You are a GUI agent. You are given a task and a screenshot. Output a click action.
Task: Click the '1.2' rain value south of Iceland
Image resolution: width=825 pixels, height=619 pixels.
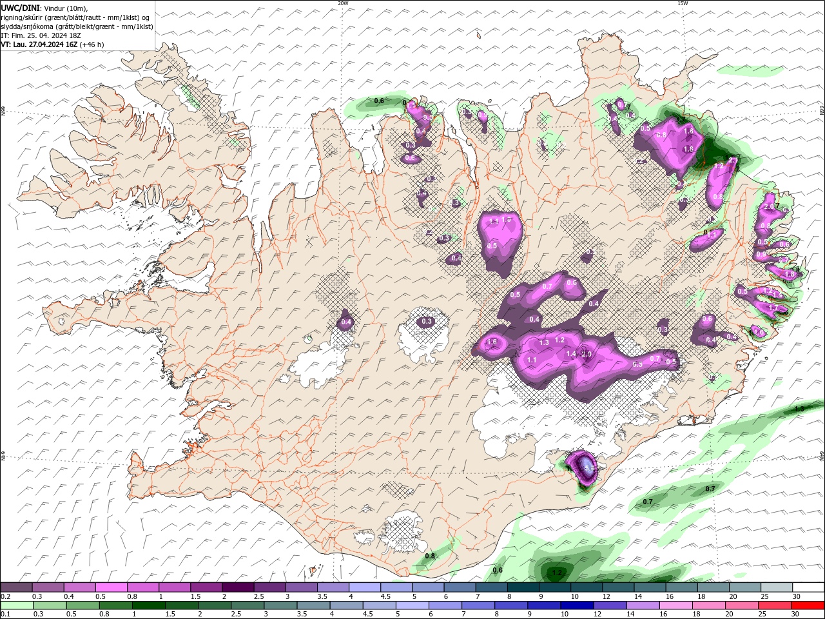click(558, 573)
